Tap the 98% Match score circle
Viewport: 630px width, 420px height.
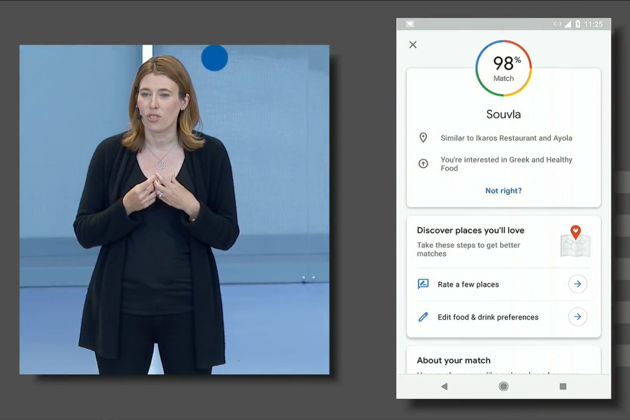click(x=504, y=68)
